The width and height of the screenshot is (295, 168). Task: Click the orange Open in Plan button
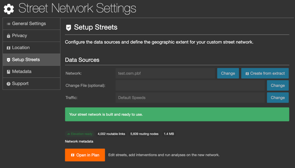coord(85,155)
